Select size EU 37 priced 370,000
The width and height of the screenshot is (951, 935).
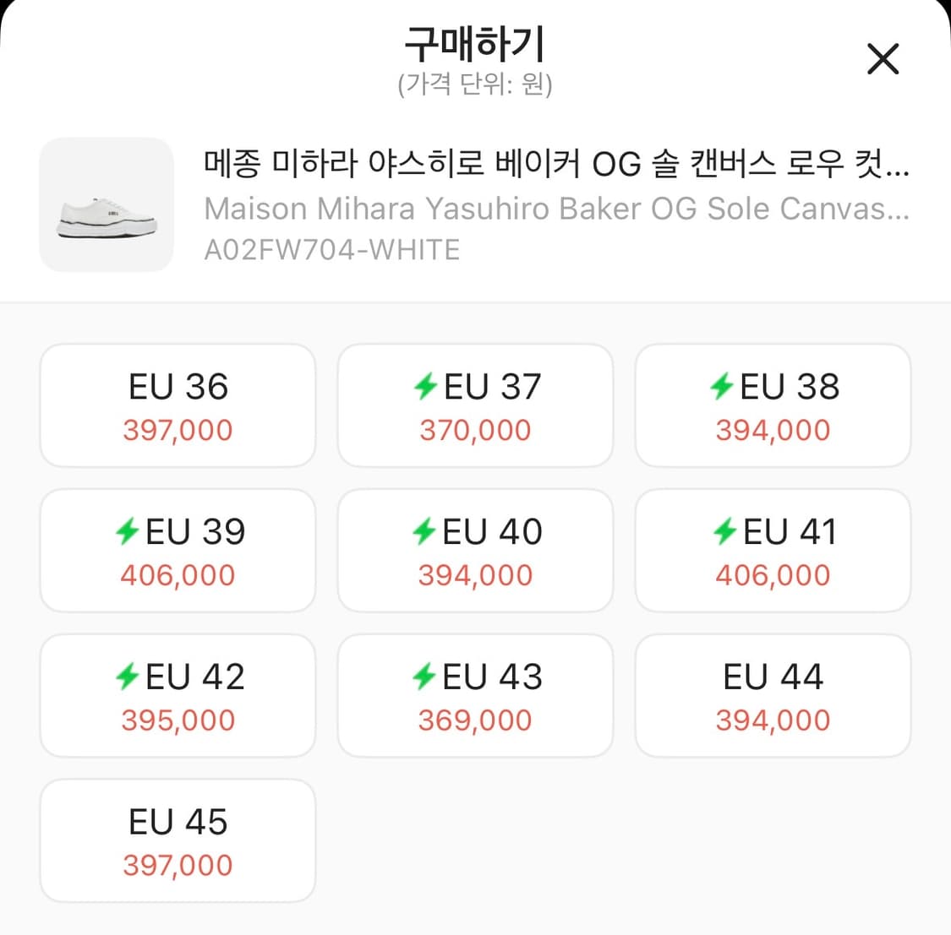[x=475, y=405]
